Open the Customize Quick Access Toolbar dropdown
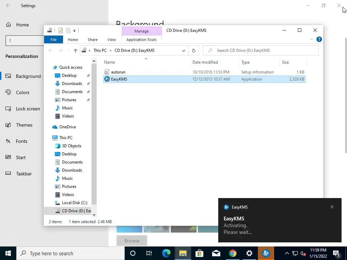 (74, 31)
